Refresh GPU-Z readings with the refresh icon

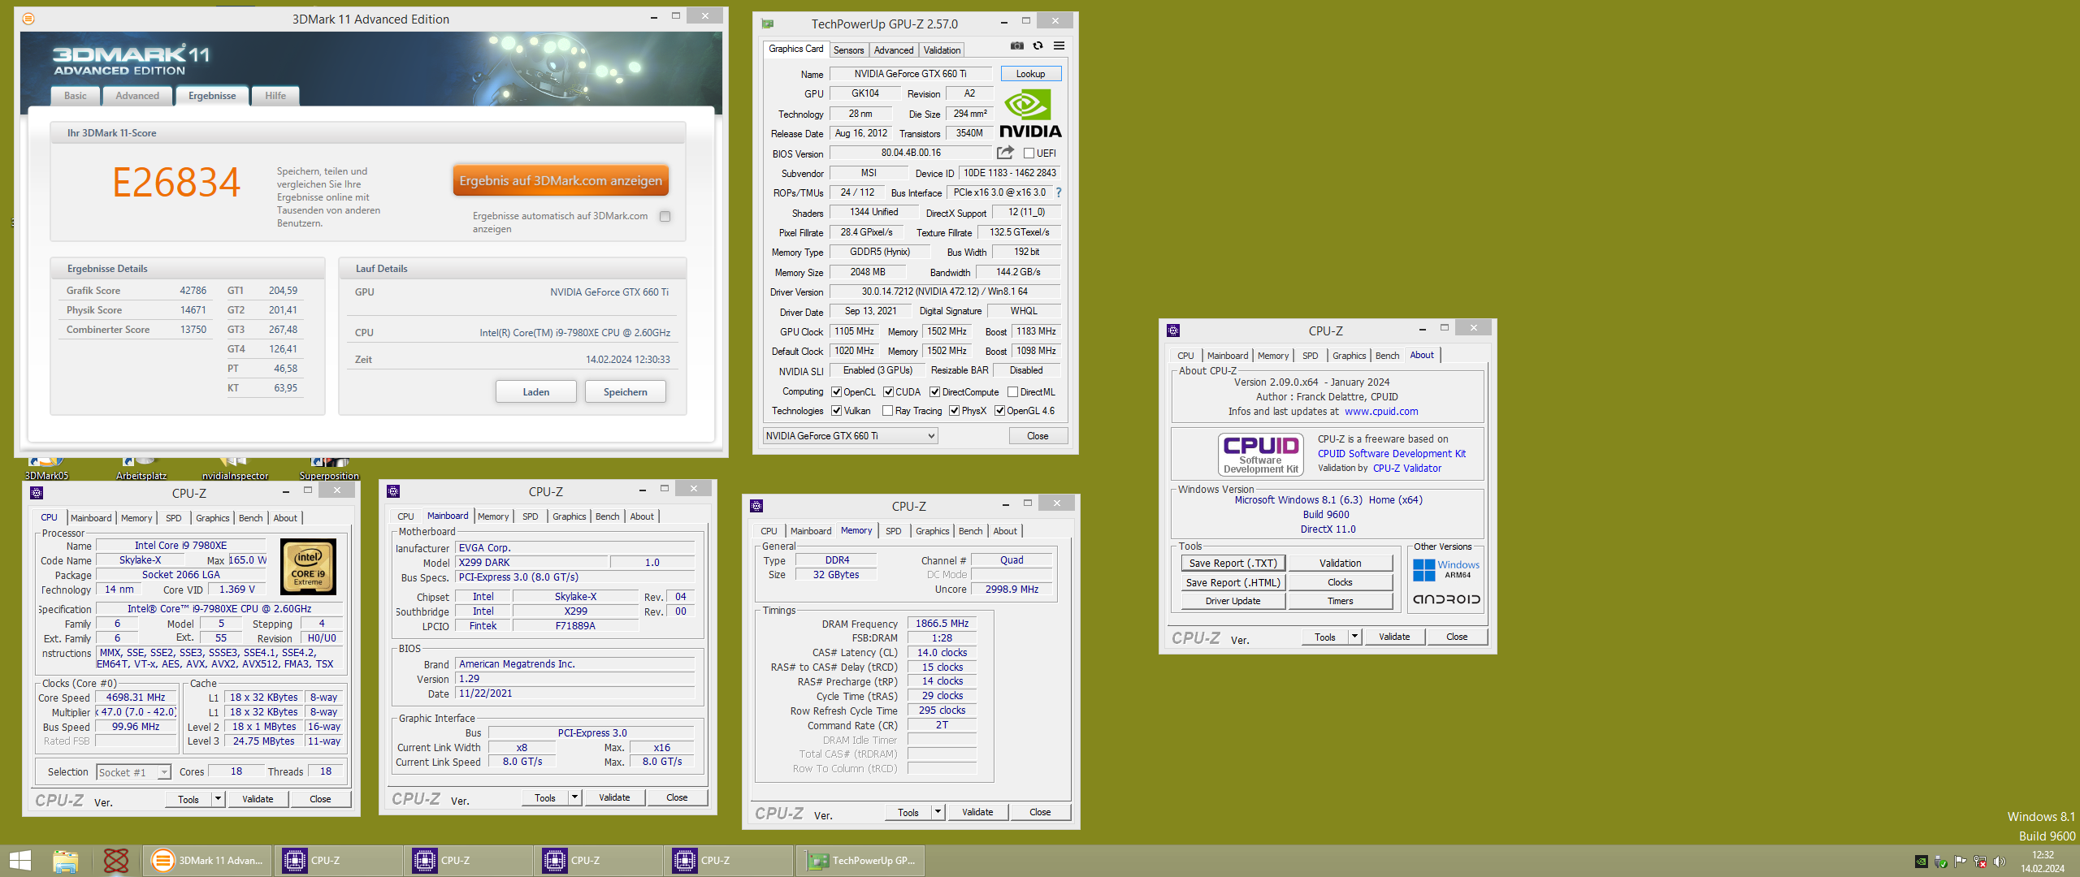(1038, 45)
